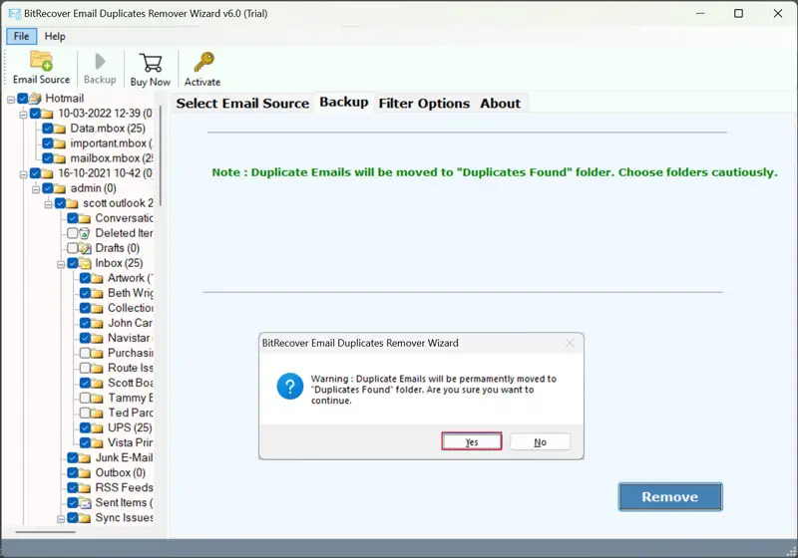Uncheck the Inbox (25) checkbox
Image resolution: width=798 pixels, height=558 pixels.
click(x=72, y=263)
